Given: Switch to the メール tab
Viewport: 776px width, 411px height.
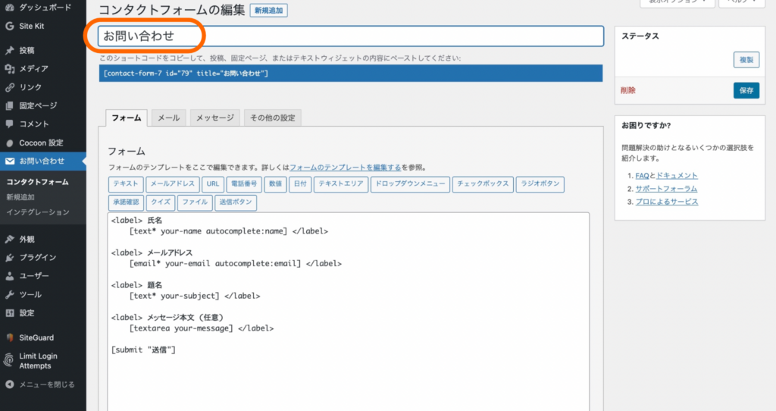Looking at the screenshot, I should tap(168, 118).
